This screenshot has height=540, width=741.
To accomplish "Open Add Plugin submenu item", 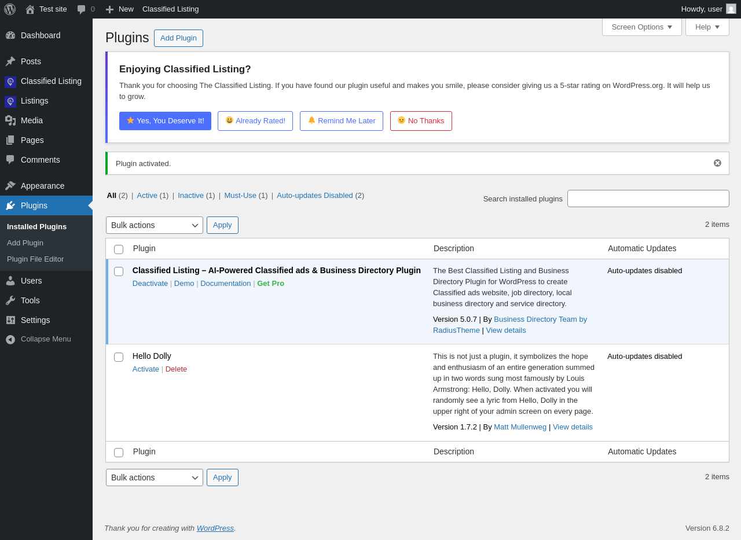I will [x=25, y=243].
